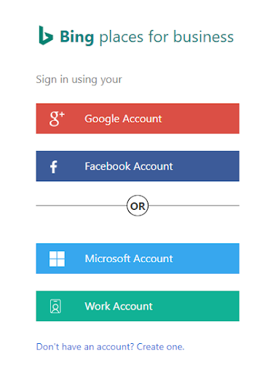This screenshot has width=278, height=373.
Task: Click the Work Account ID badge icon
Action: 55,306
